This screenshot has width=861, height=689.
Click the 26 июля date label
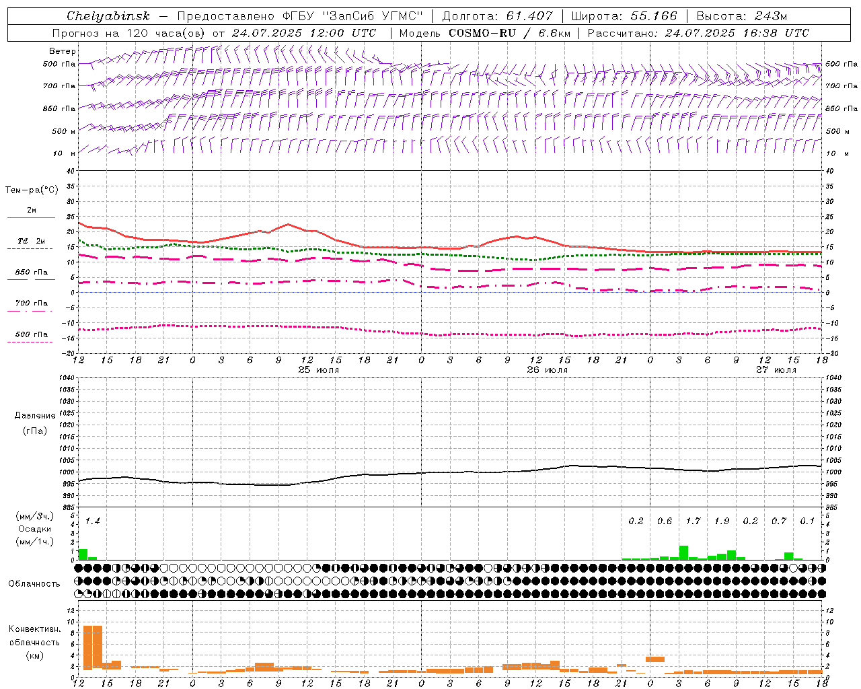pyautogui.click(x=547, y=370)
